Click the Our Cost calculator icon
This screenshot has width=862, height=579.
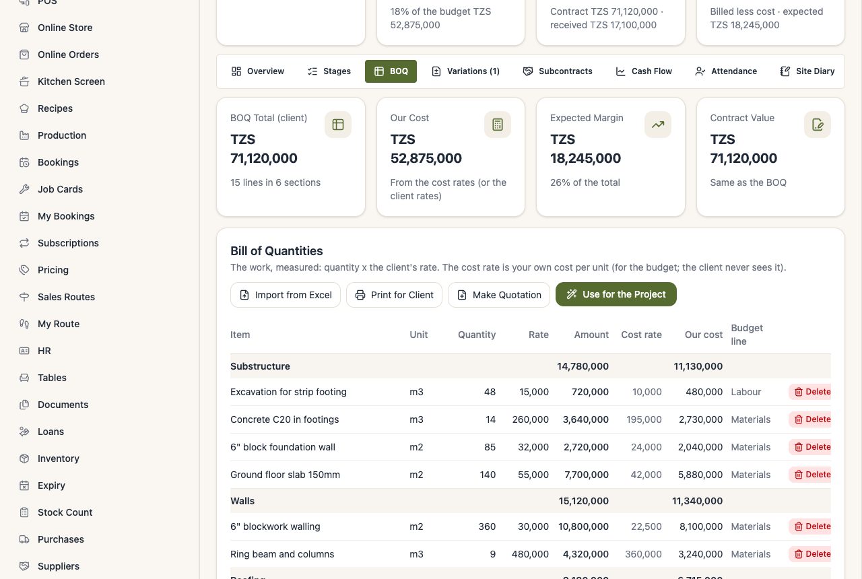(498, 125)
